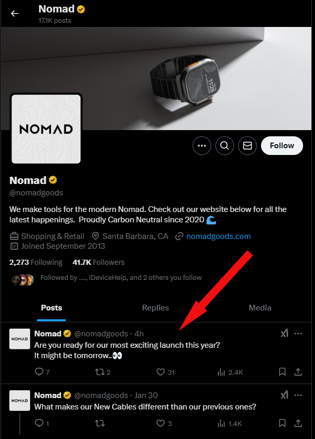Share the exciting launch post

[x=298, y=372]
